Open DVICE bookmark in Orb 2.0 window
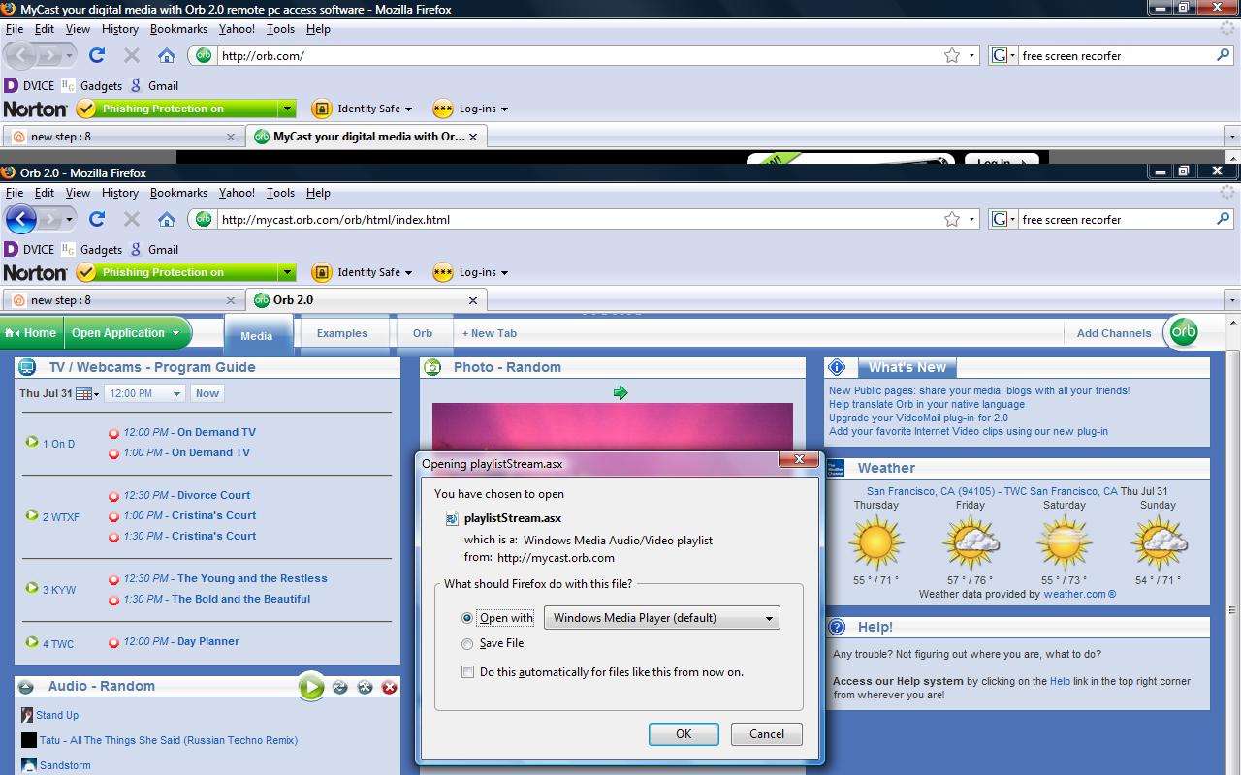 pyautogui.click(x=29, y=249)
